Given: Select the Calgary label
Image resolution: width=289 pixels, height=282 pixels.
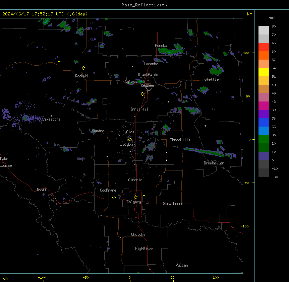Looking at the screenshot, I should [134, 202].
